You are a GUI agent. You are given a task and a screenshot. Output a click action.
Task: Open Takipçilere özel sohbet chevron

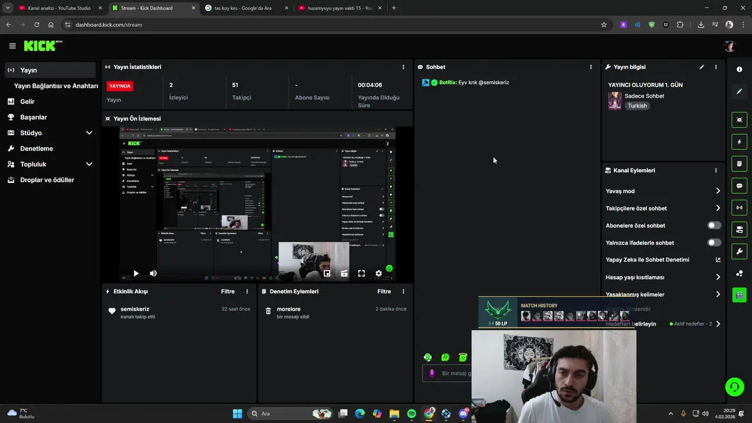click(718, 208)
